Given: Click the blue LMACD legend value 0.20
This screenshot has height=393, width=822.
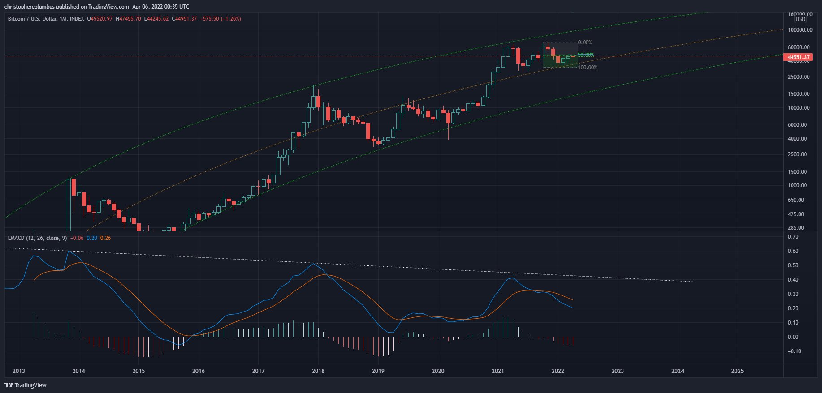Looking at the screenshot, I should click(92, 238).
